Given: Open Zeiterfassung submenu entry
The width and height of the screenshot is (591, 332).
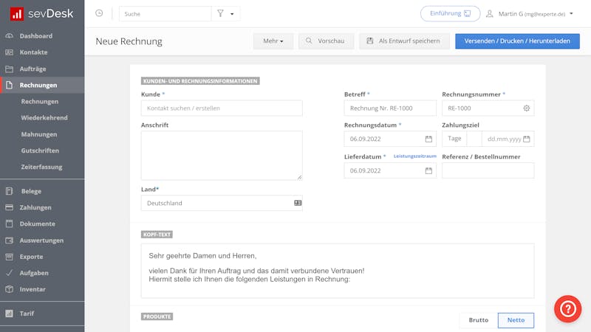Looking at the screenshot, I should [41, 167].
